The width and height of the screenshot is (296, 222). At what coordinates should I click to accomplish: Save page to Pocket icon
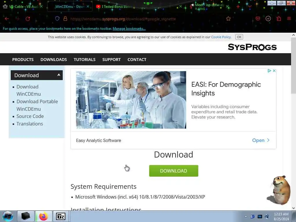[258, 18]
